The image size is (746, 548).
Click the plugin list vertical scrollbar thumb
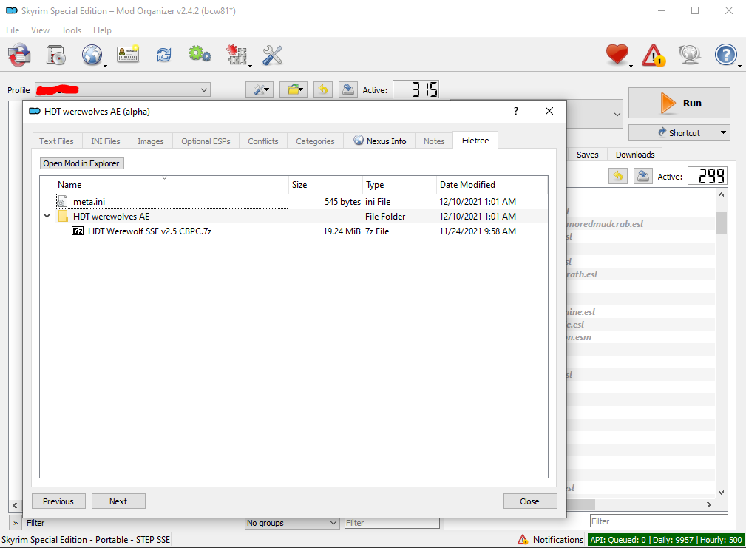coord(722,223)
